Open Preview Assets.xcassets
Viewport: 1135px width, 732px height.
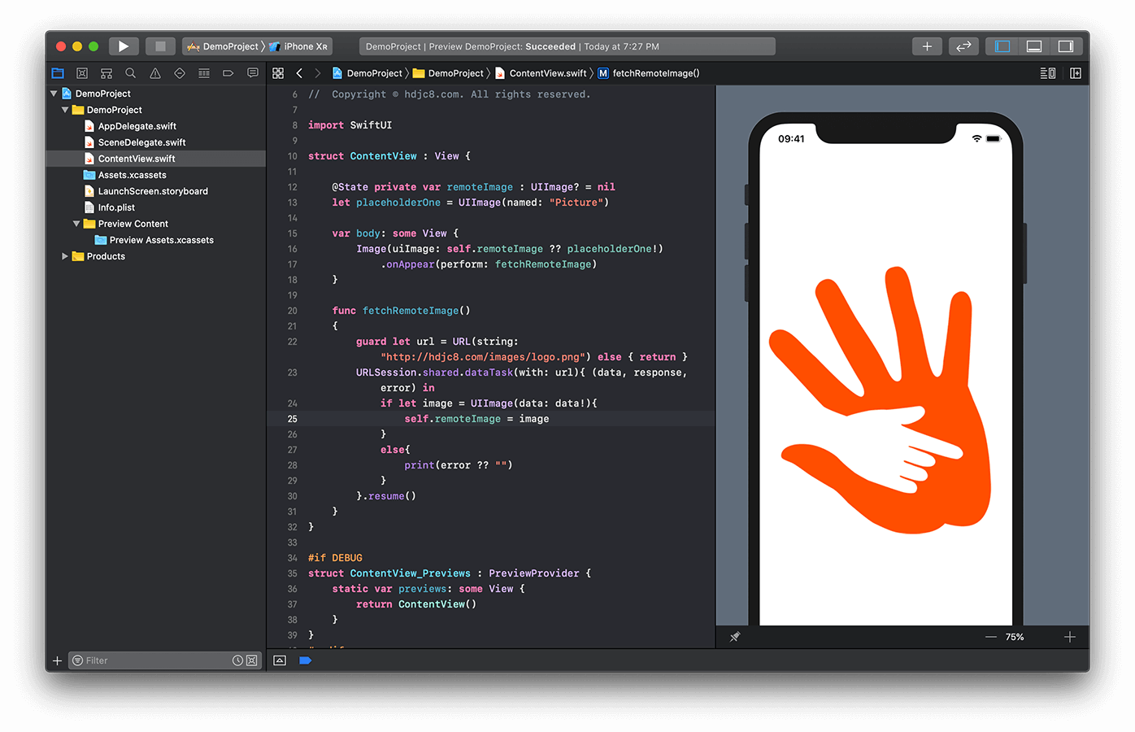tap(161, 240)
